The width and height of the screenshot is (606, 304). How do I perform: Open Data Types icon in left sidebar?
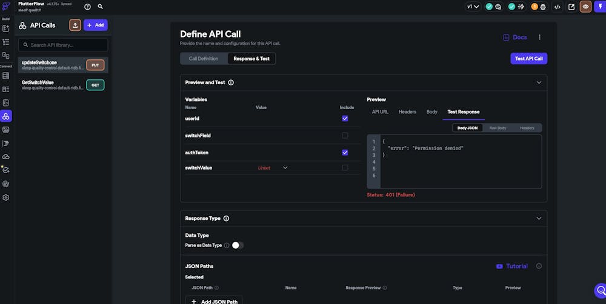tap(6, 89)
